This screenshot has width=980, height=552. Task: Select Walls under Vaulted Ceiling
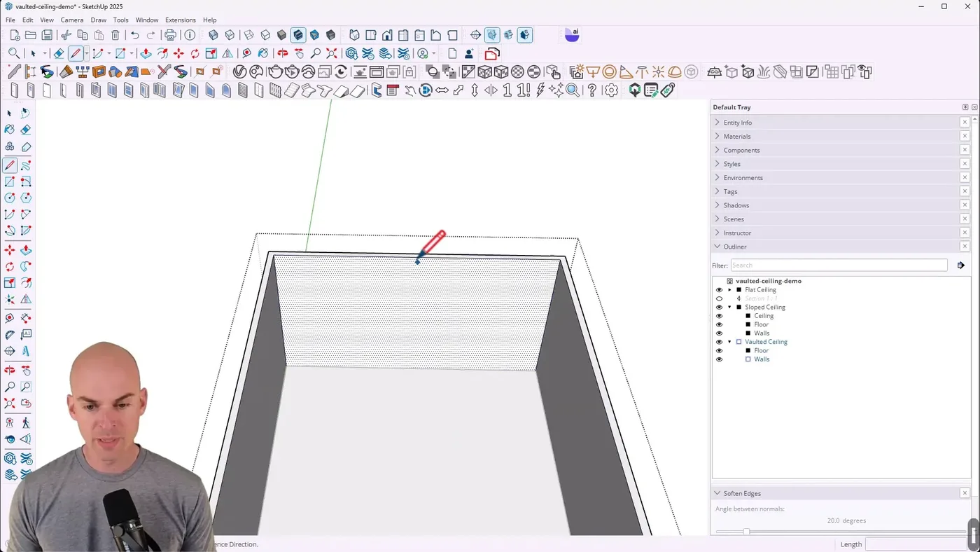(761, 359)
